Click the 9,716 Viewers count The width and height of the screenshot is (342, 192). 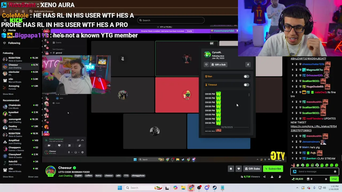250,177
